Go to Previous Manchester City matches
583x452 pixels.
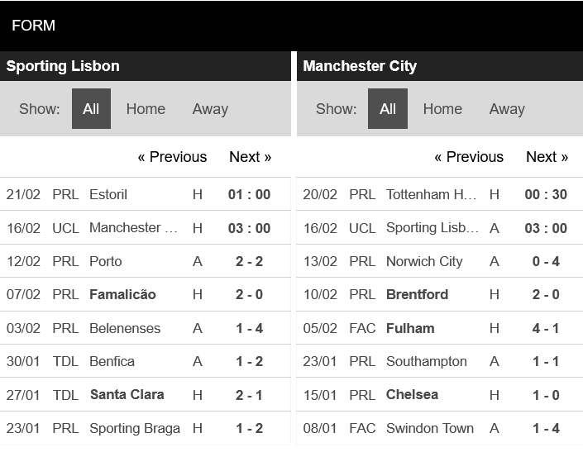coord(469,157)
